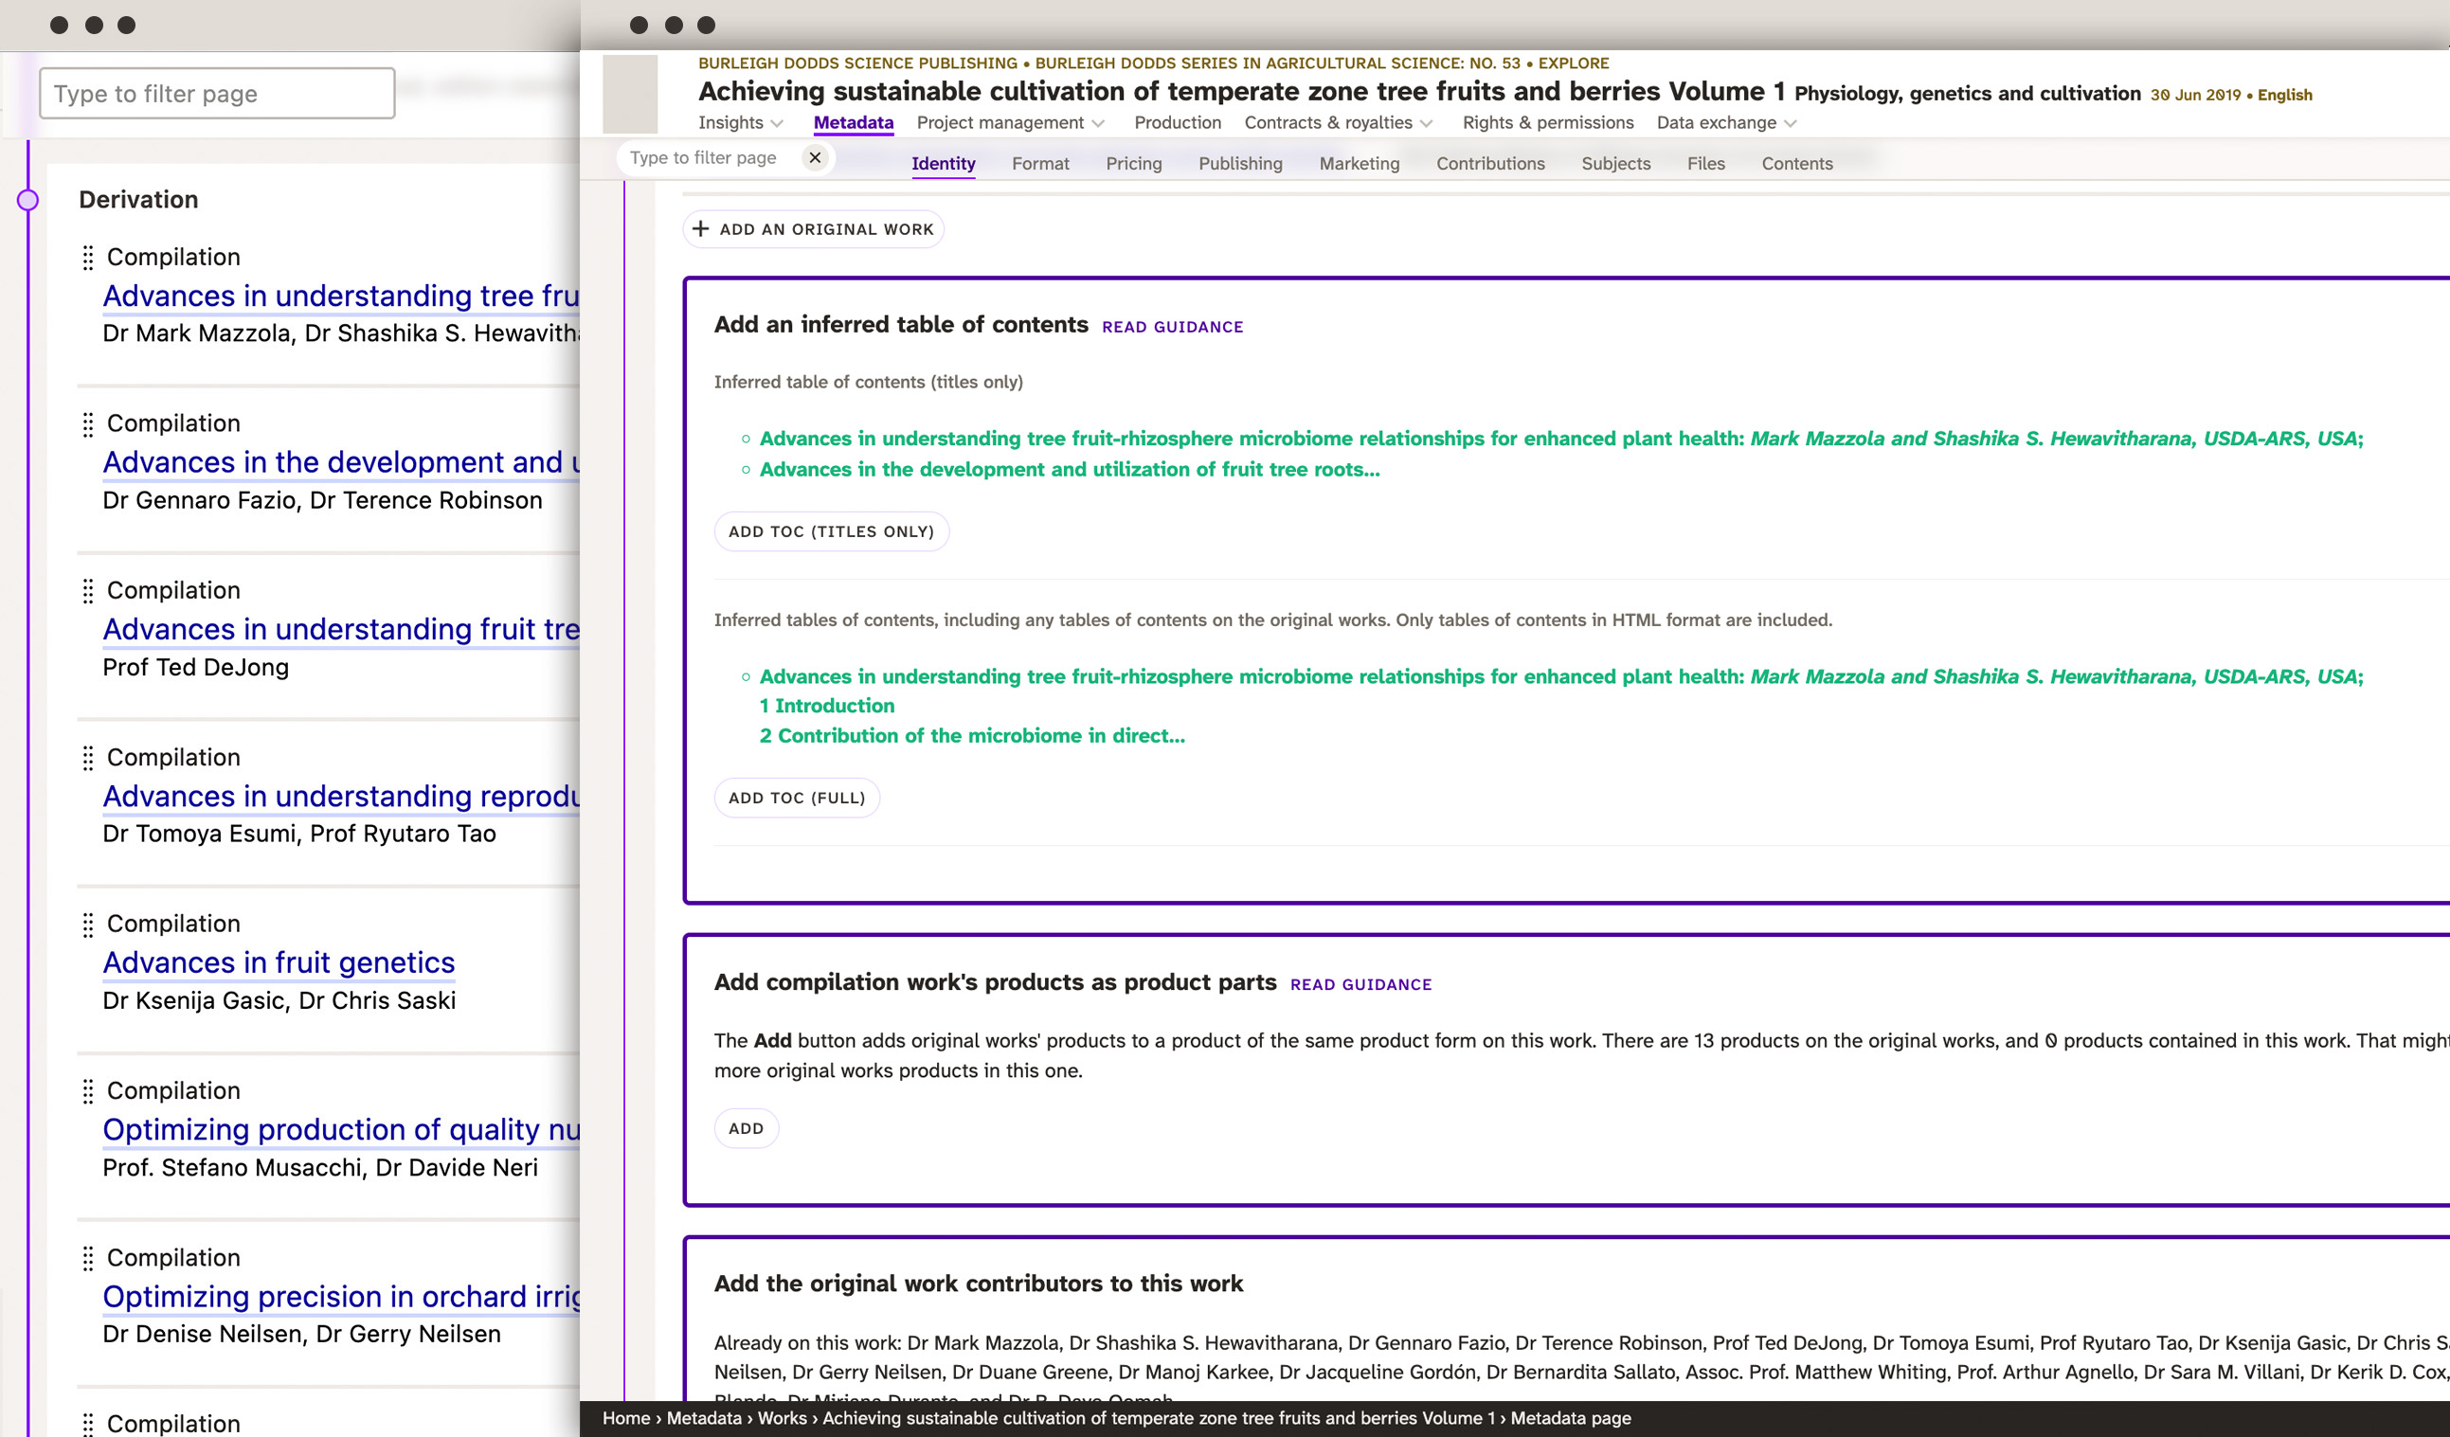The width and height of the screenshot is (2450, 1437).
Task: Switch to the Subjects tab
Action: point(1615,163)
